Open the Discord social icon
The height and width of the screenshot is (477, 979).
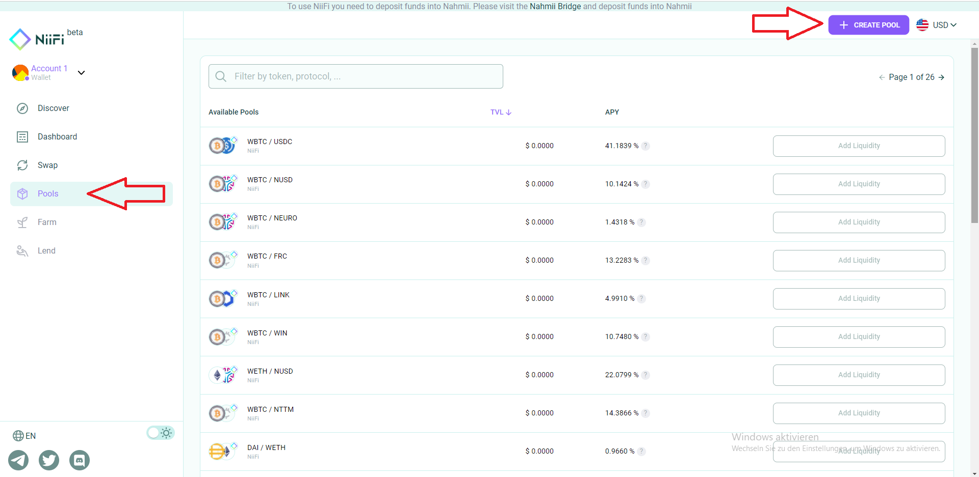click(80, 460)
